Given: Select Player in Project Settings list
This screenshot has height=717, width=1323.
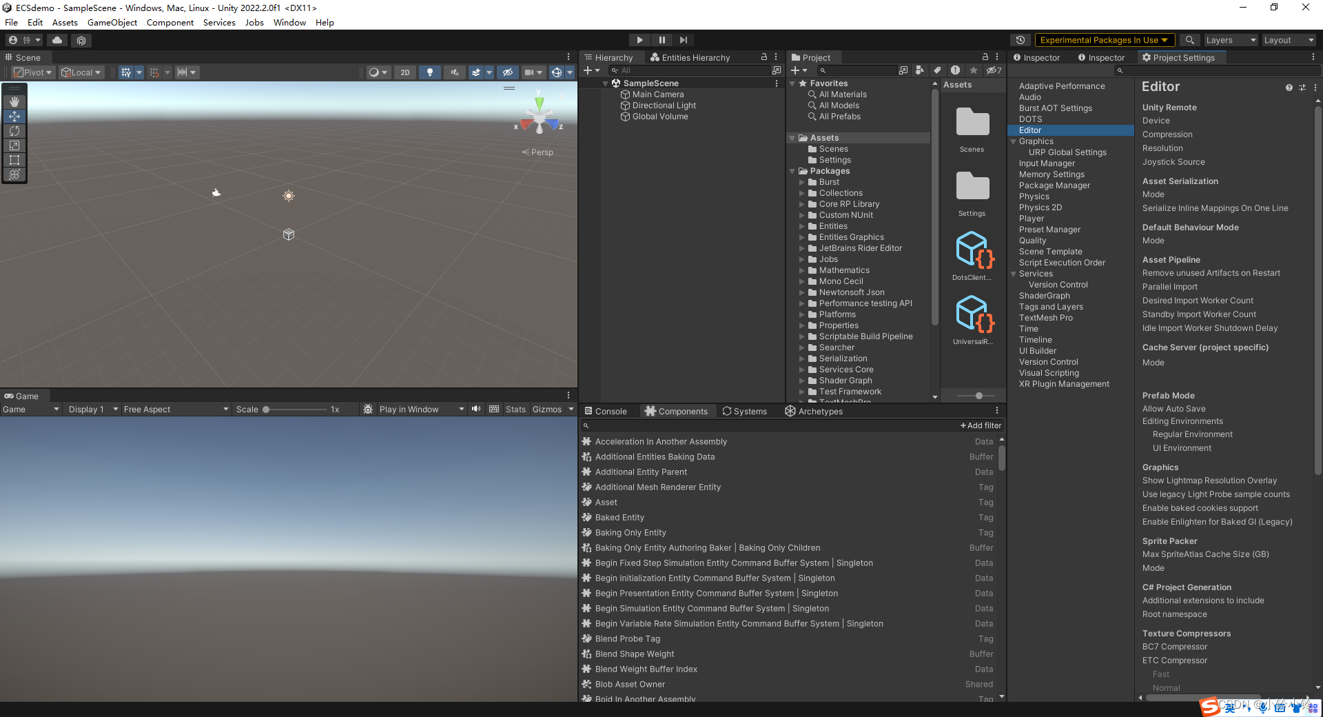Looking at the screenshot, I should [x=1032, y=219].
